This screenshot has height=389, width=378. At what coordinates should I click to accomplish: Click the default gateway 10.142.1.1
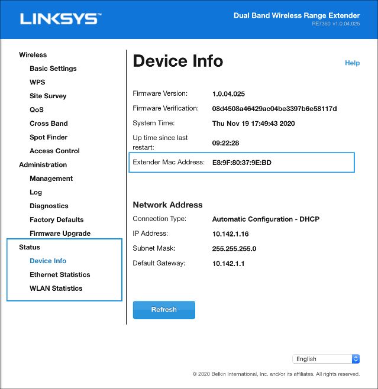(x=228, y=264)
